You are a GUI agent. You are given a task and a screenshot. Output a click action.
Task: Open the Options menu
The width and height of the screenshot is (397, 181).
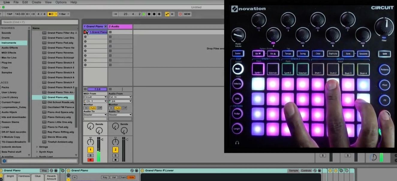click(61, 2)
